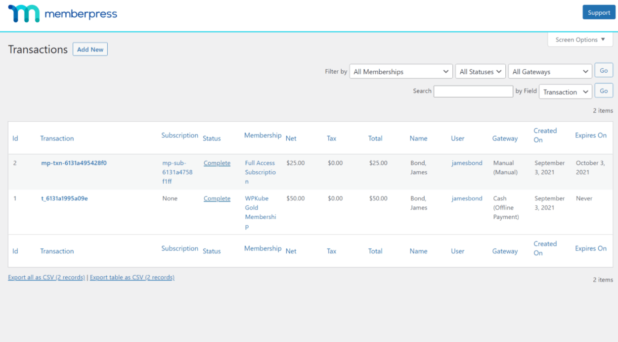The width and height of the screenshot is (618, 342).
Task: Expand the Screen Options panel
Action: click(580, 40)
